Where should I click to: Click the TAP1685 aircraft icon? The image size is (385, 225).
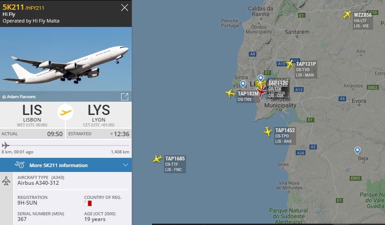pyautogui.click(x=157, y=159)
